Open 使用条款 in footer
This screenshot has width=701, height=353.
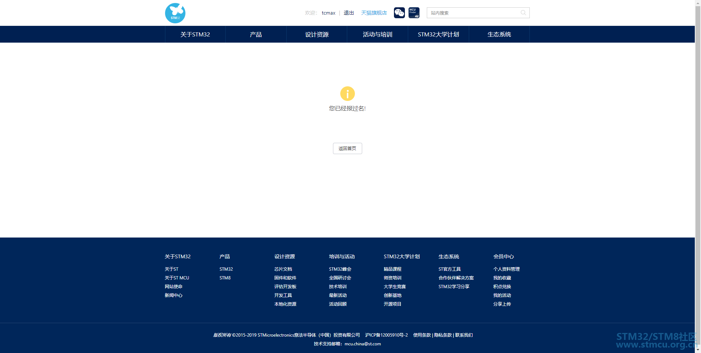[422, 335]
